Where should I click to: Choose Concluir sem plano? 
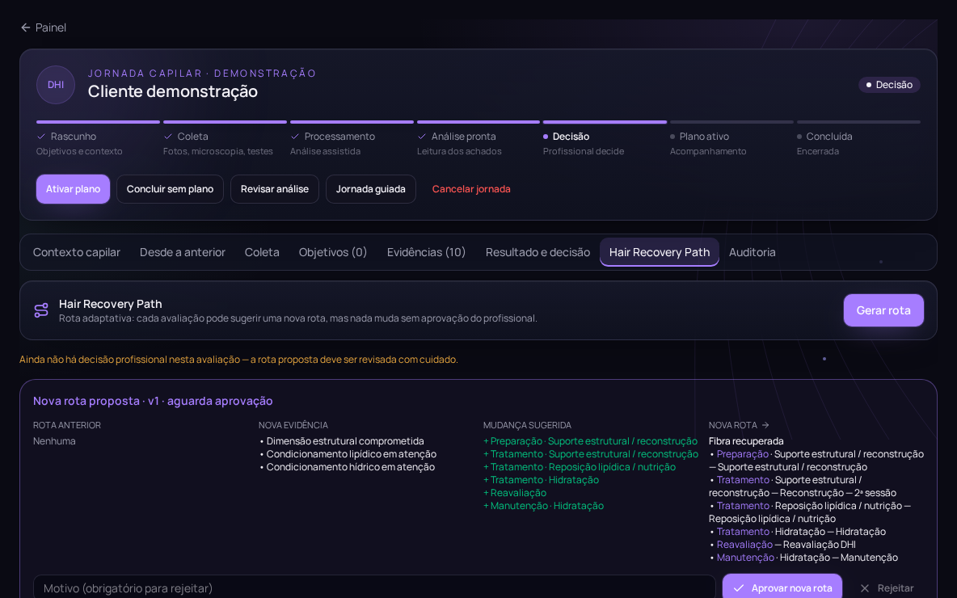click(171, 189)
